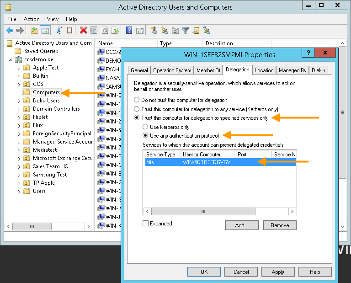Enable the Expanded checkbox
Screen dimensions: 351x283
[145, 224]
